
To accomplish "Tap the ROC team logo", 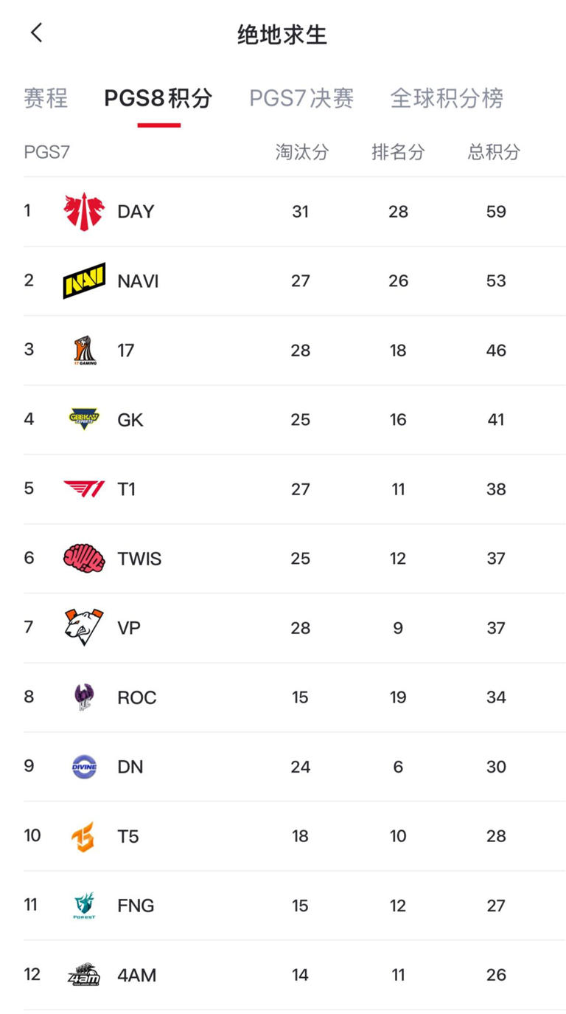I will coord(84,697).
